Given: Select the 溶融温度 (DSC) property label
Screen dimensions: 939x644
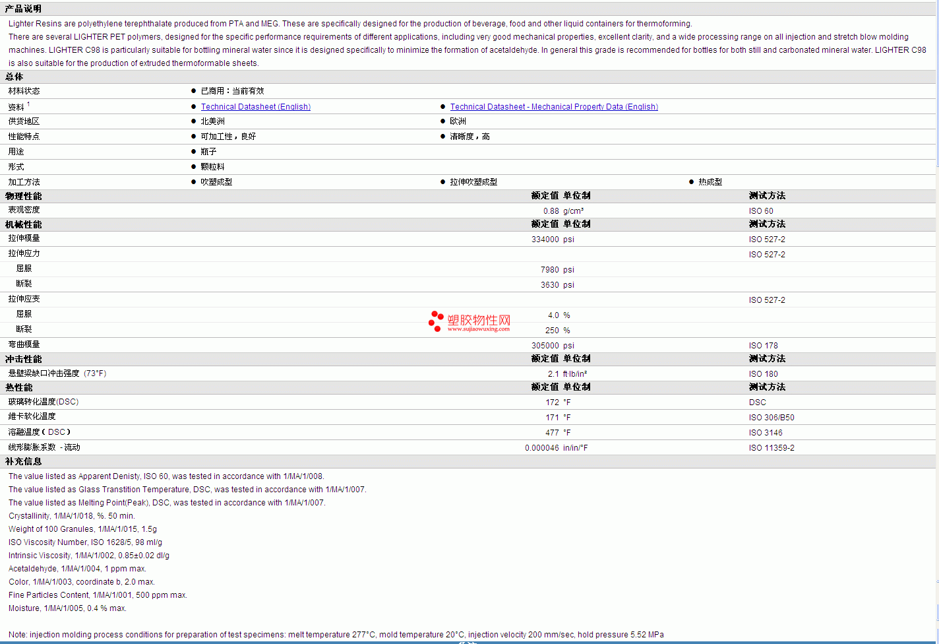Looking at the screenshot, I should click(40, 432).
